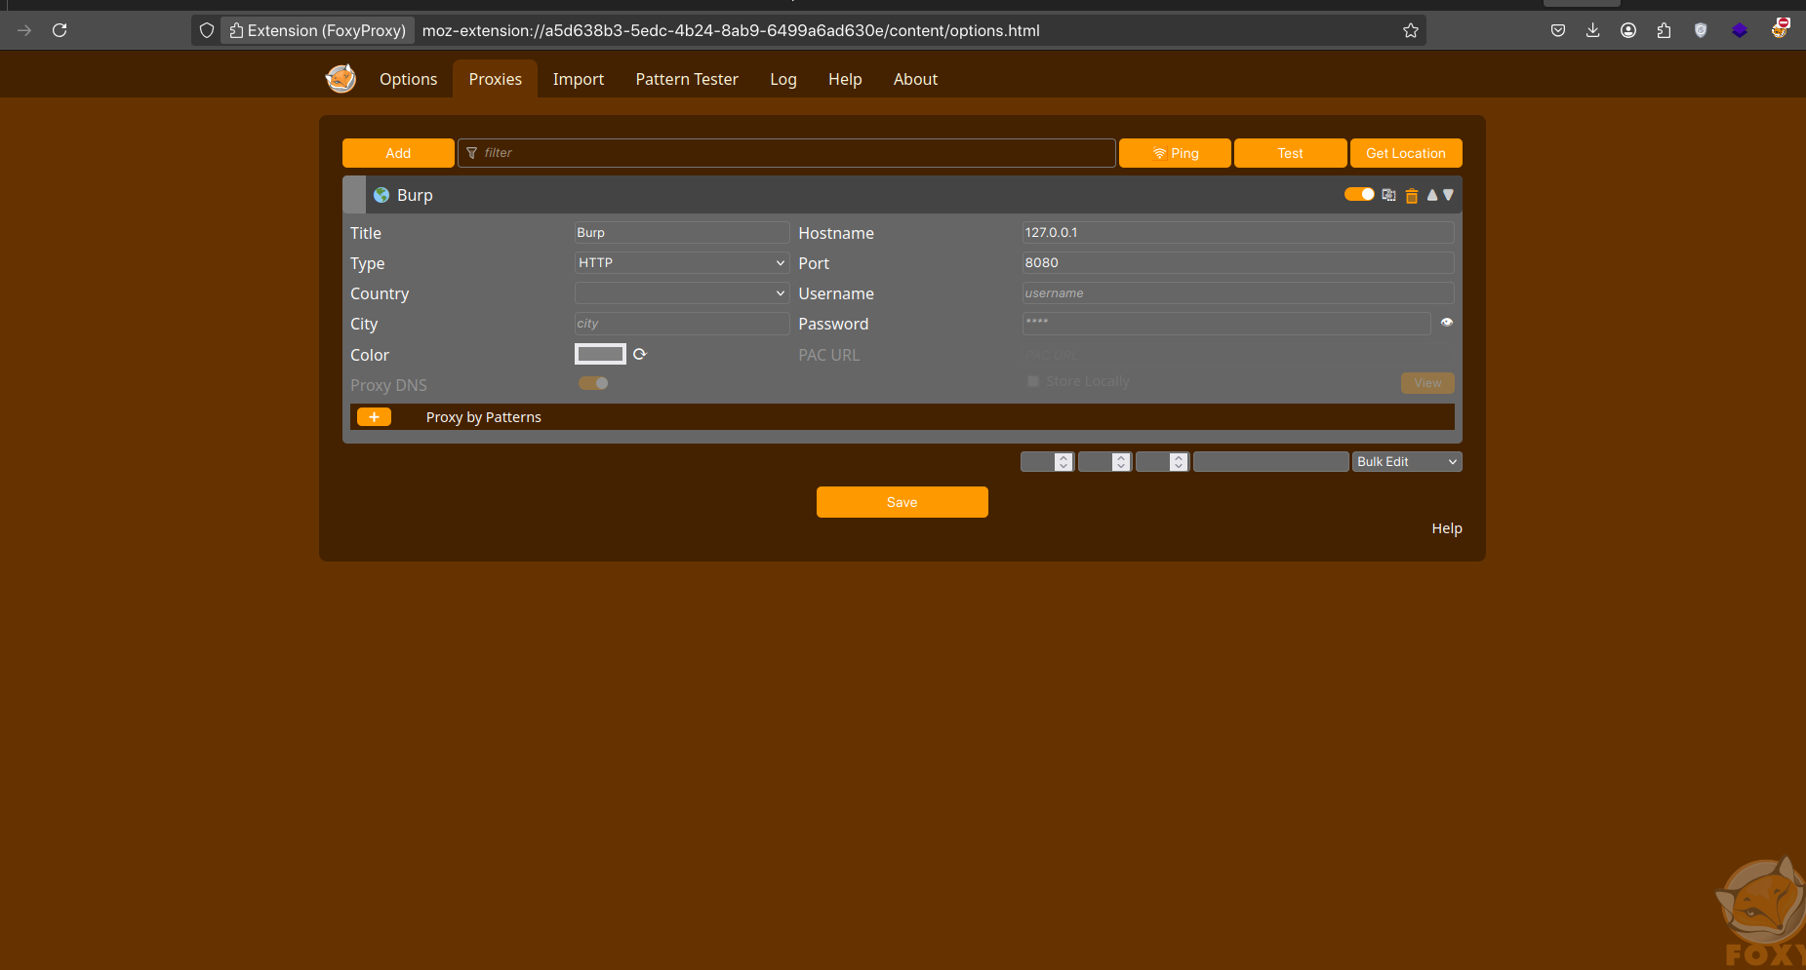Screen dimensions: 1806x970
Task: Open FoxyProxy toolbar extension icon
Action: (1780, 30)
